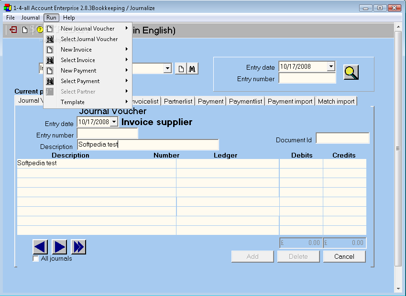Click binoculars search button beside journal combo
This screenshot has width=406, height=296.
coord(192,69)
